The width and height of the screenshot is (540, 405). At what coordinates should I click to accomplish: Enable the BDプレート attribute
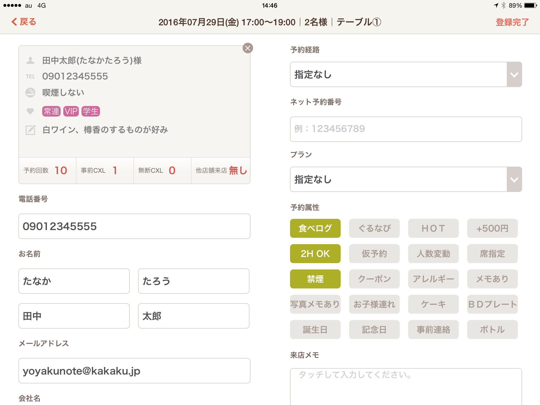pos(493,304)
